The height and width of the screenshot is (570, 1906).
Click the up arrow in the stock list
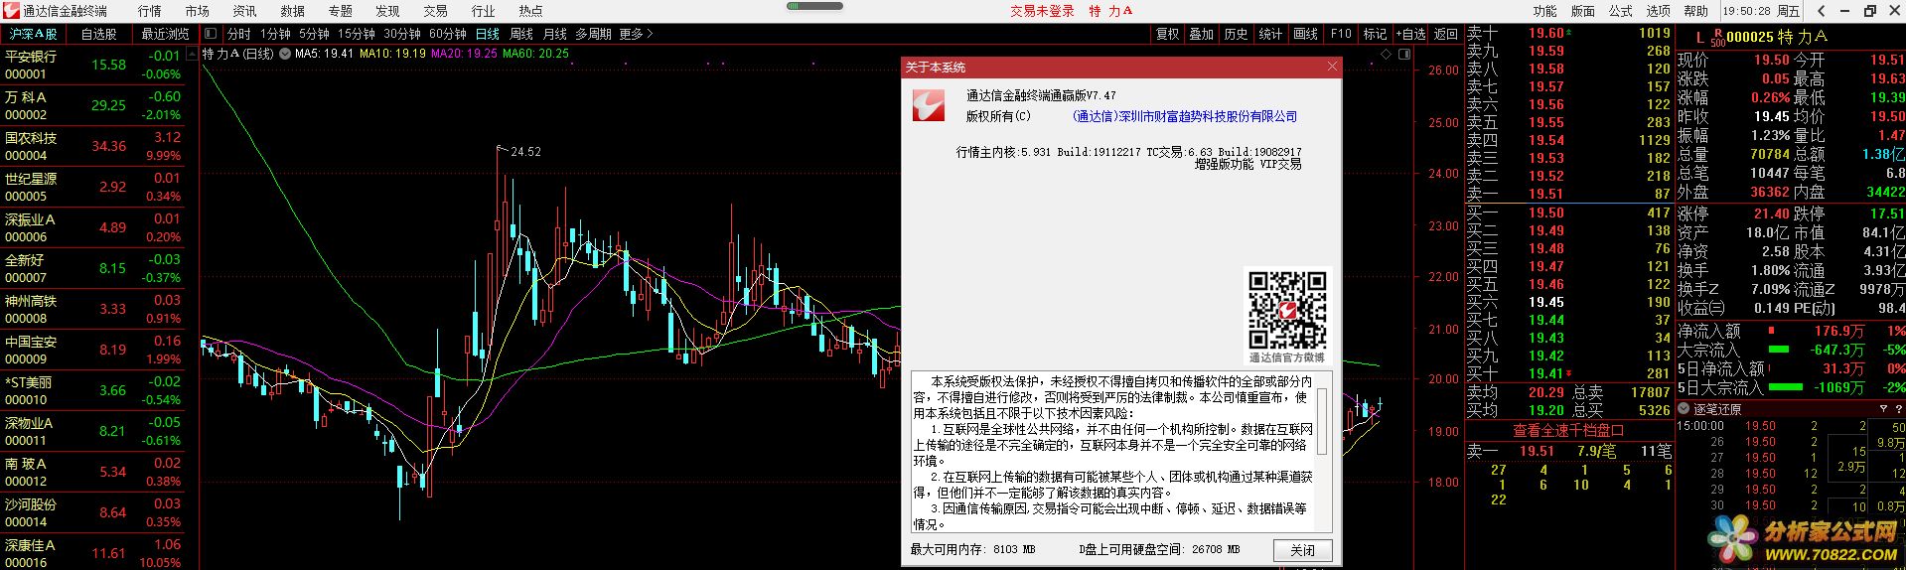pos(193,54)
